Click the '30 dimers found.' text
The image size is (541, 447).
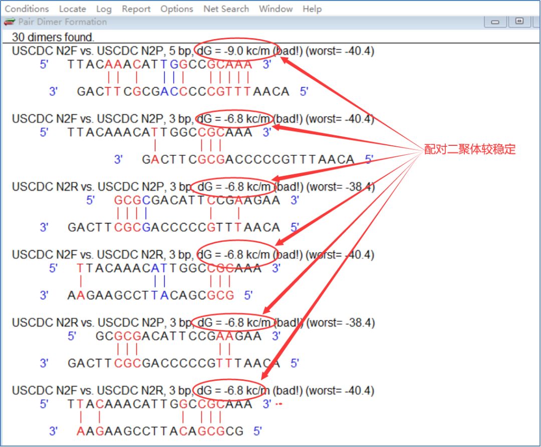[53, 37]
